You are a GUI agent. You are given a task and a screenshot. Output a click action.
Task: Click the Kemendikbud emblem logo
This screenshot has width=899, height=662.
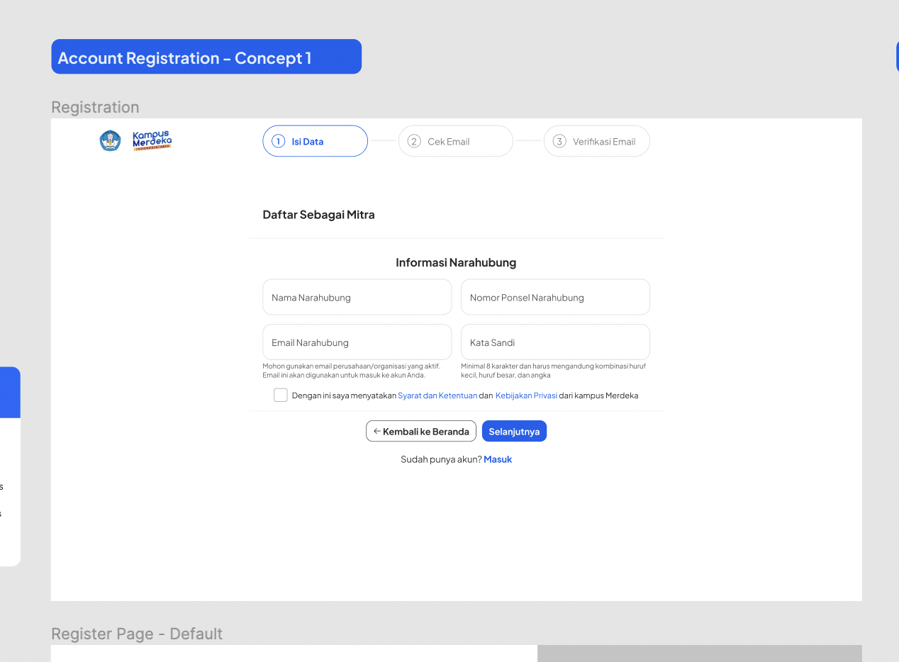[x=110, y=140]
